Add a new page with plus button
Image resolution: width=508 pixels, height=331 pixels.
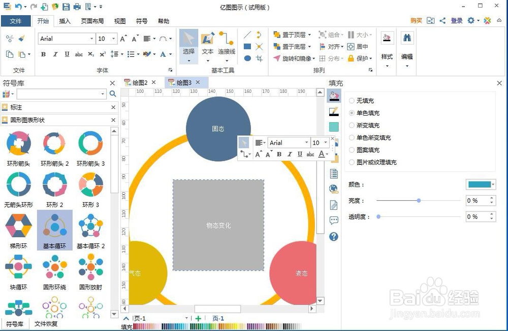point(198,318)
